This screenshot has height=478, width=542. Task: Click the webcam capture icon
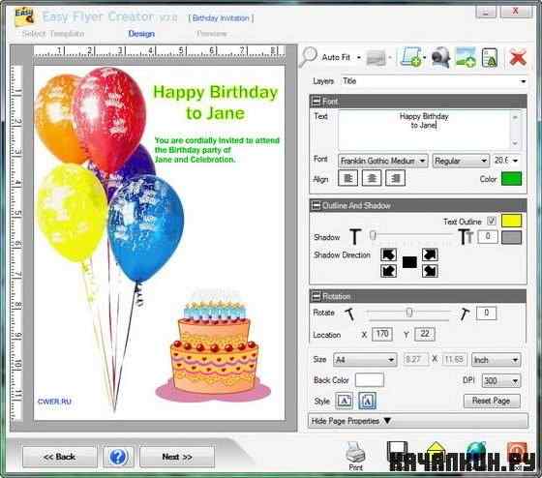tap(440, 57)
